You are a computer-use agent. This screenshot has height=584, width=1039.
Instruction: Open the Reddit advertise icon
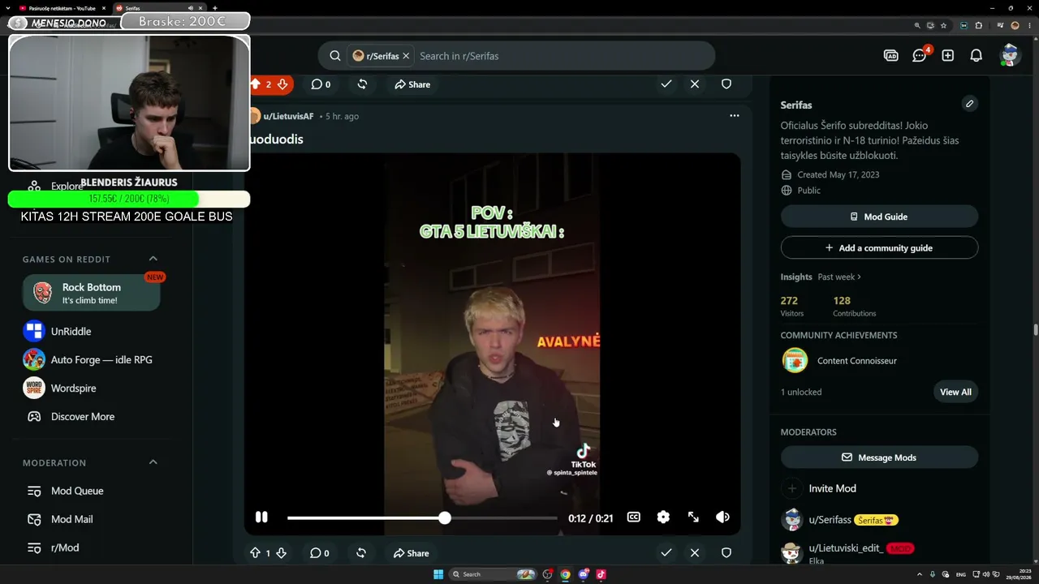click(891, 56)
